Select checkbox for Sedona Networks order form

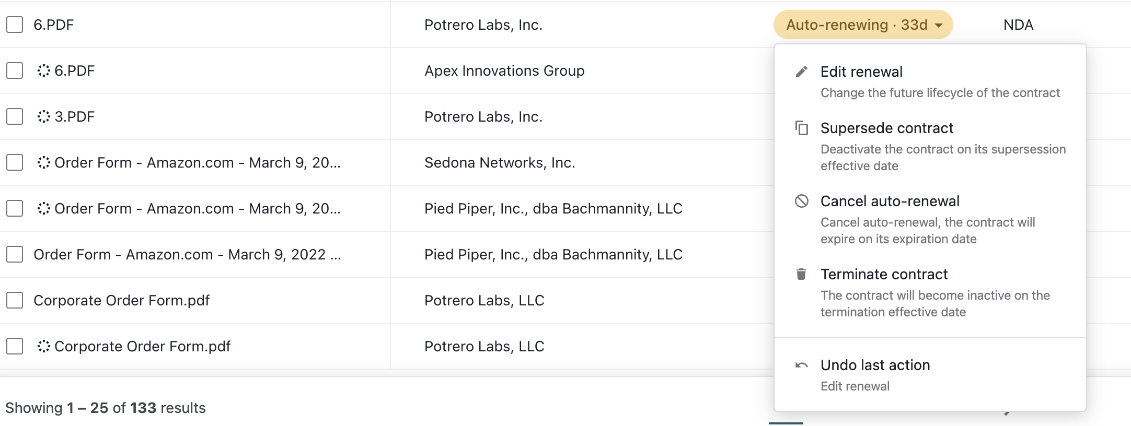coord(15,162)
